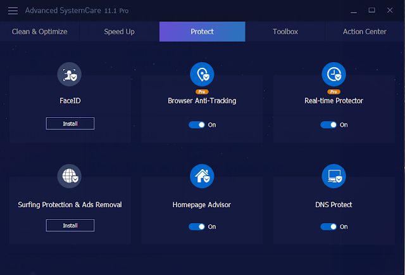Close the Advanced SystemCare window
The height and width of the screenshot is (275, 405).
point(390,10)
